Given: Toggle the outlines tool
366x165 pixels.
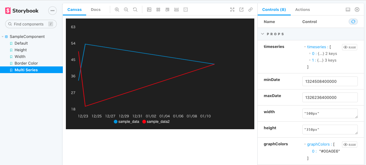Looking at the screenshot, I should click(185, 9).
